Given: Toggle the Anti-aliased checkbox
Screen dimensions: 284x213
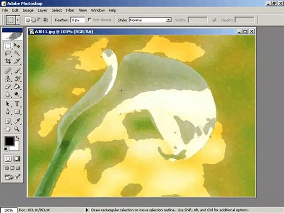Looking at the screenshot, I should tap(89, 20).
